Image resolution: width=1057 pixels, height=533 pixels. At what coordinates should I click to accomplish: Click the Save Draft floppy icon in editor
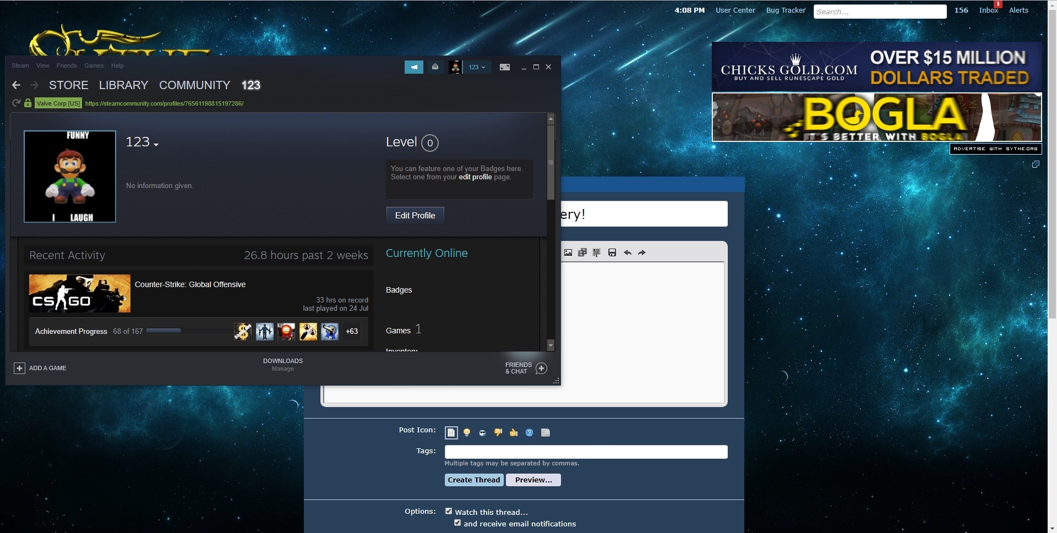coord(612,252)
